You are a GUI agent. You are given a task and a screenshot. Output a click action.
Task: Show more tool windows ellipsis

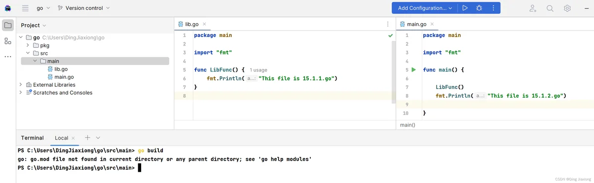[8, 56]
